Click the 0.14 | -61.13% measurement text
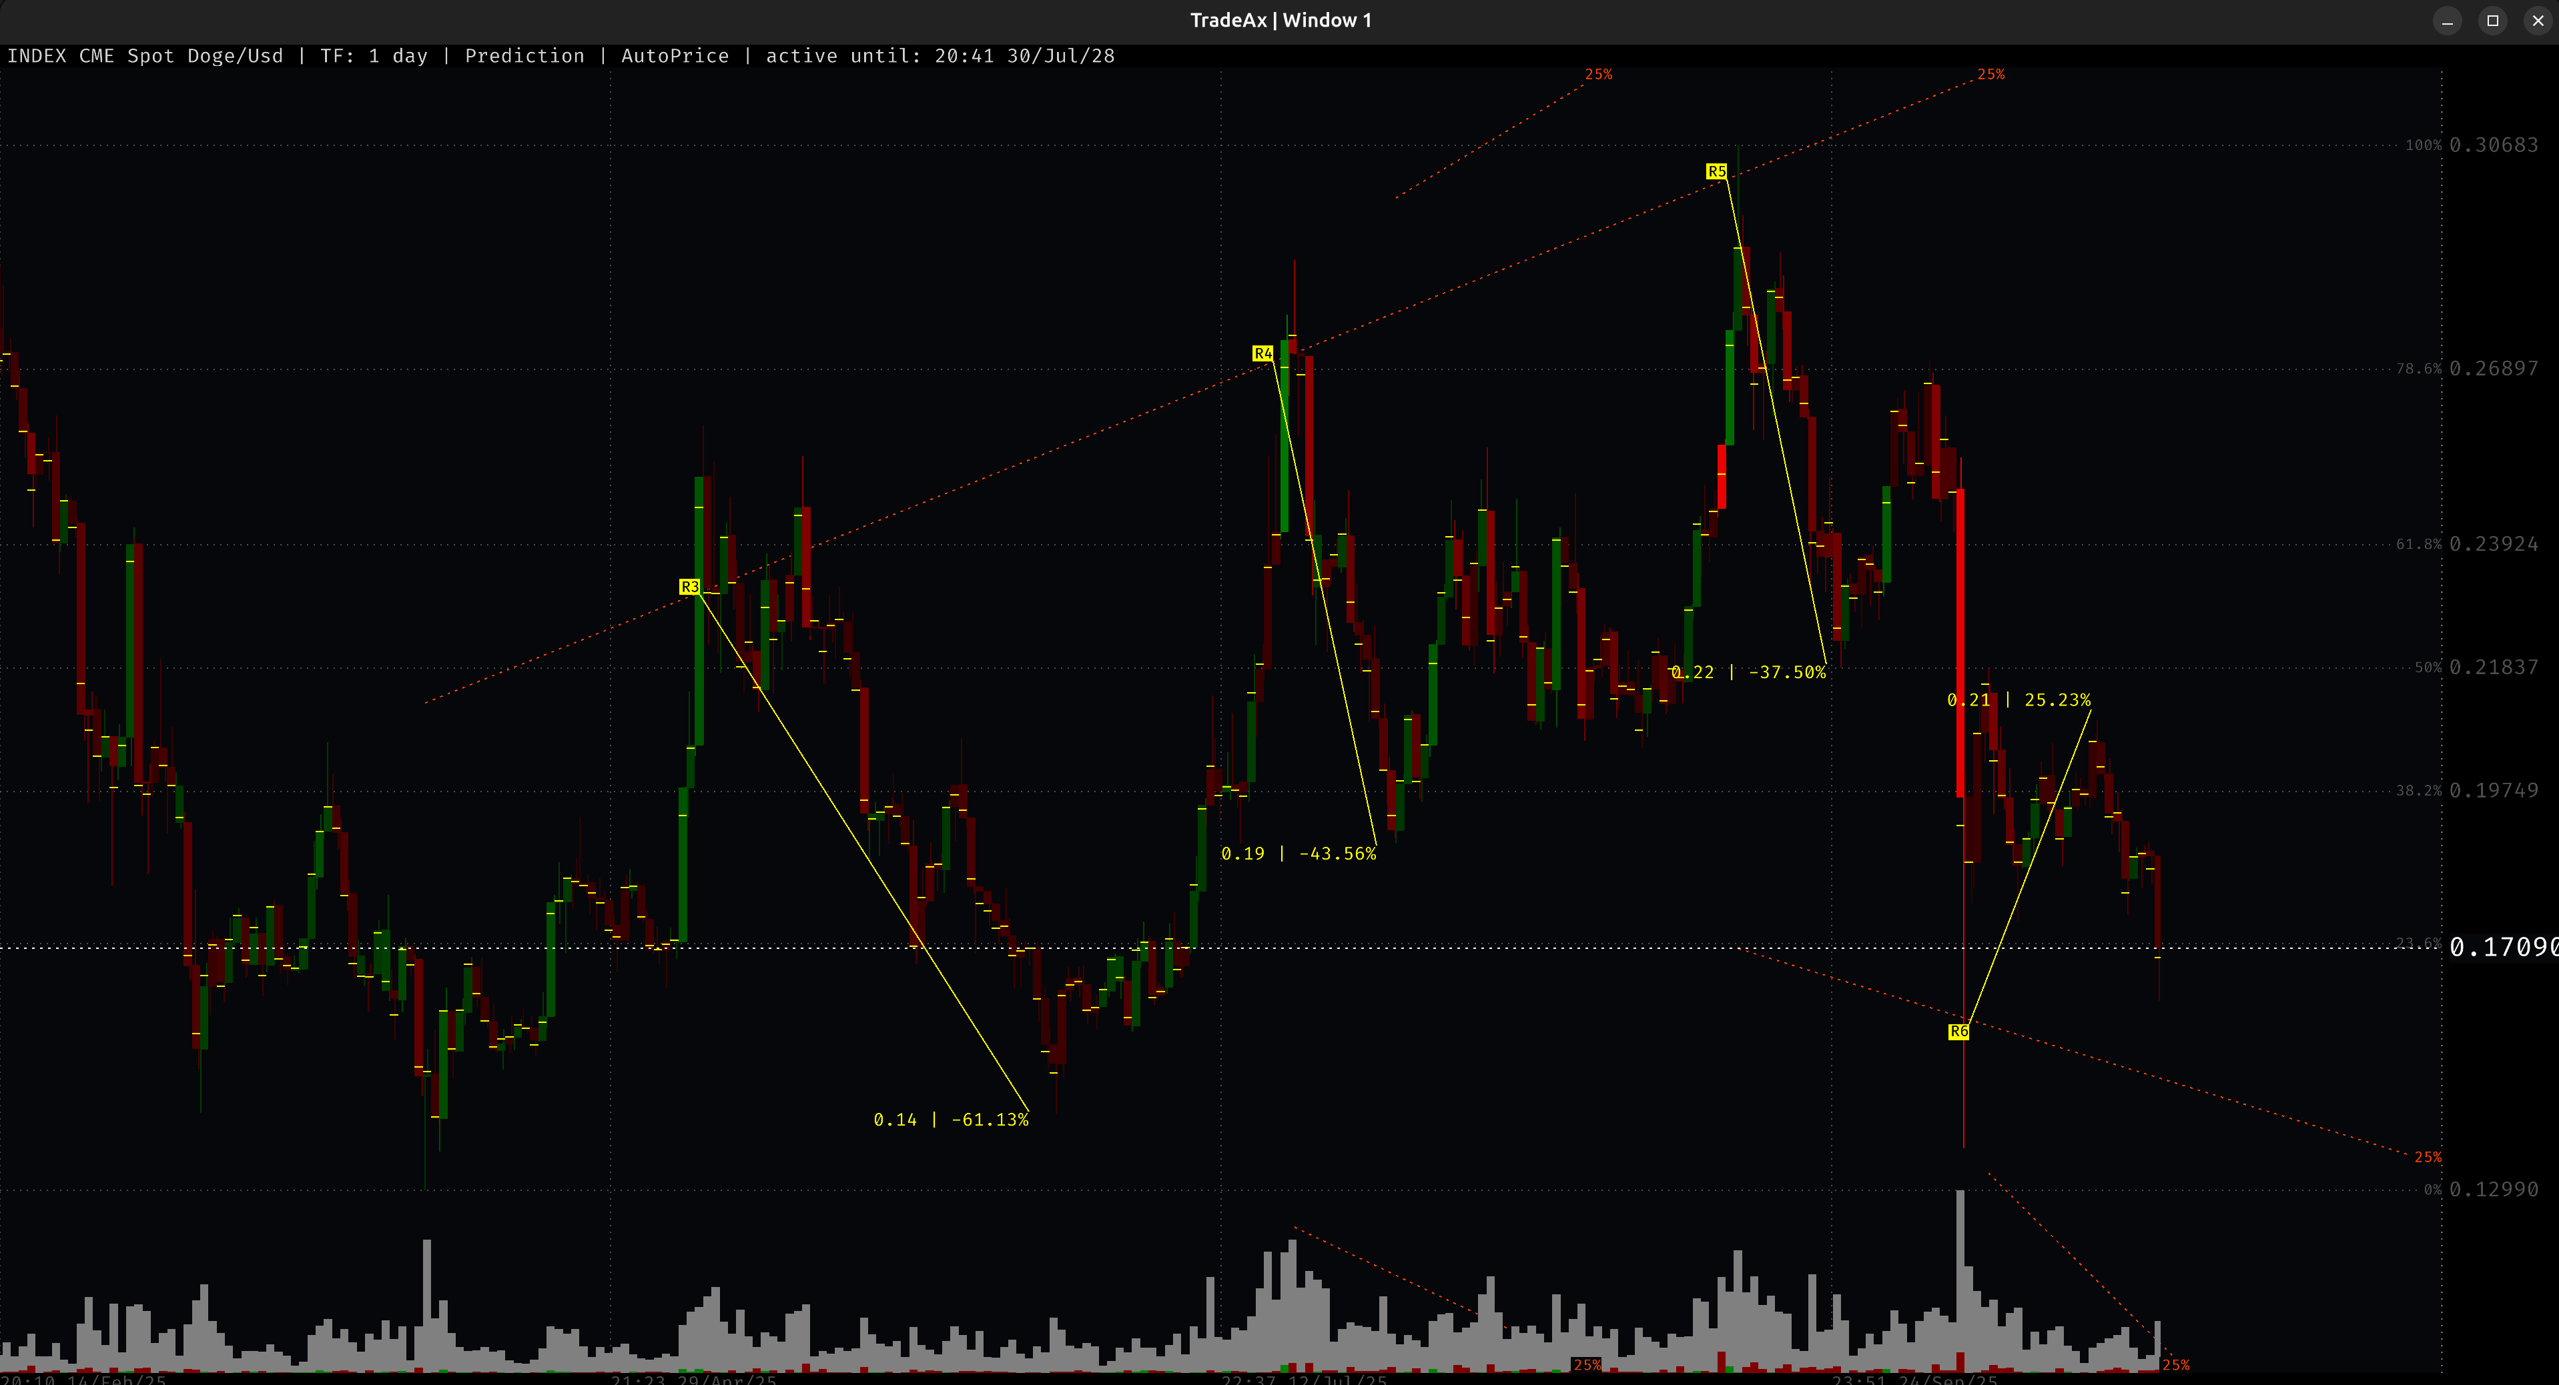The image size is (2559, 1385). pos(951,1120)
